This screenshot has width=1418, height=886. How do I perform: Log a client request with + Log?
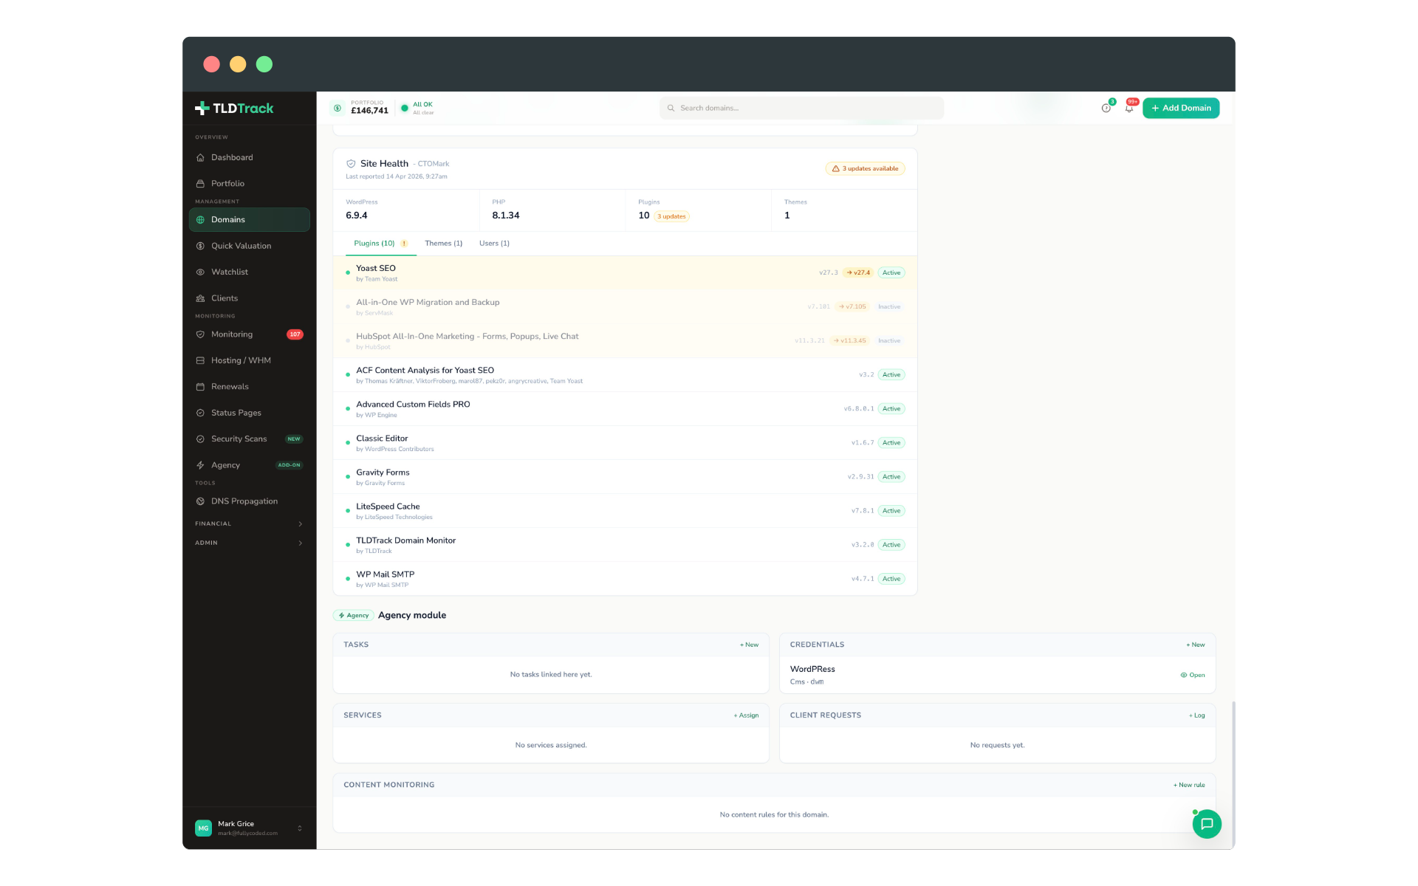pyautogui.click(x=1197, y=715)
